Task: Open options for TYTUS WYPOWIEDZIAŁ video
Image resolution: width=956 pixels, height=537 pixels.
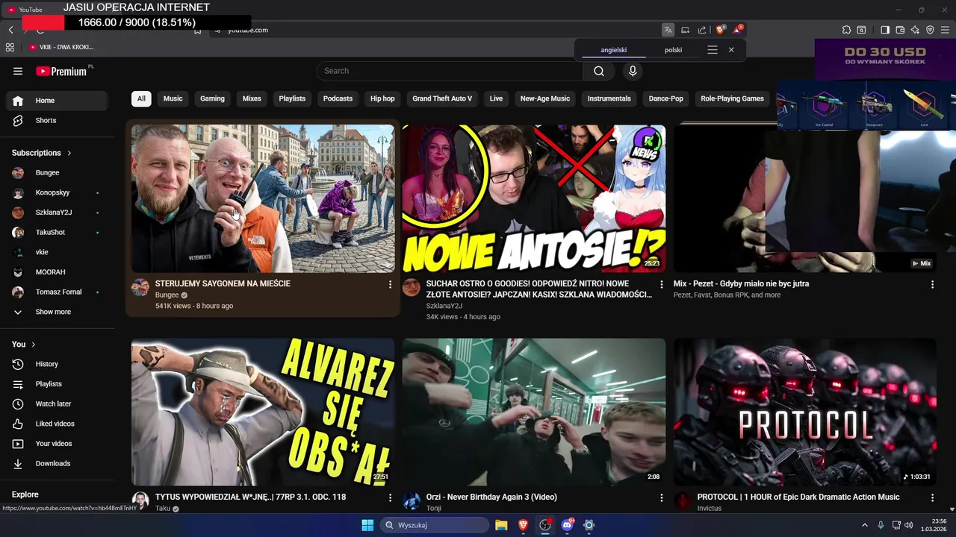Action: click(390, 497)
